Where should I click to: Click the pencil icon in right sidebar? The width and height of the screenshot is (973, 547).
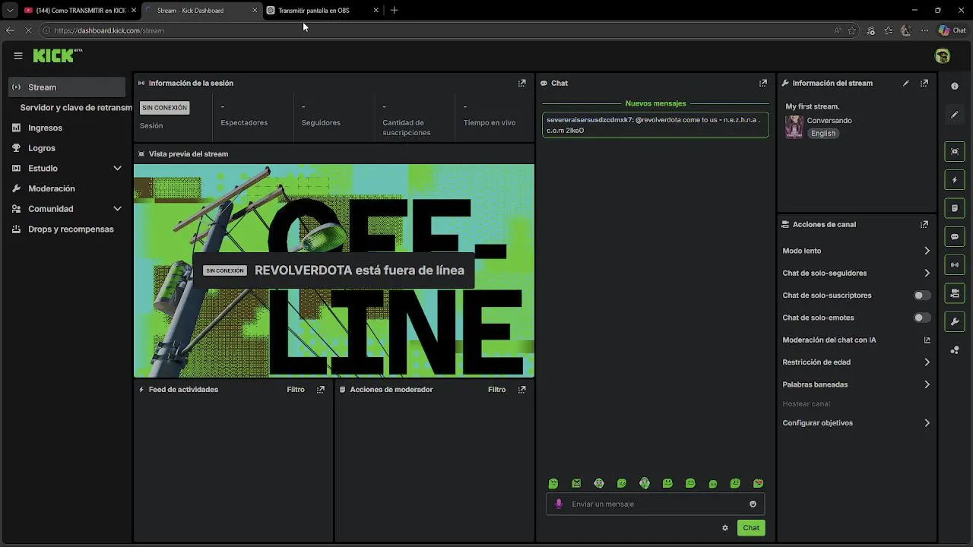point(955,115)
